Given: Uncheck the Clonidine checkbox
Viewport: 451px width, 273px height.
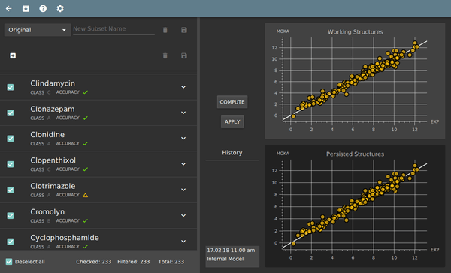Looking at the screenshot, I should coord(11,138).
